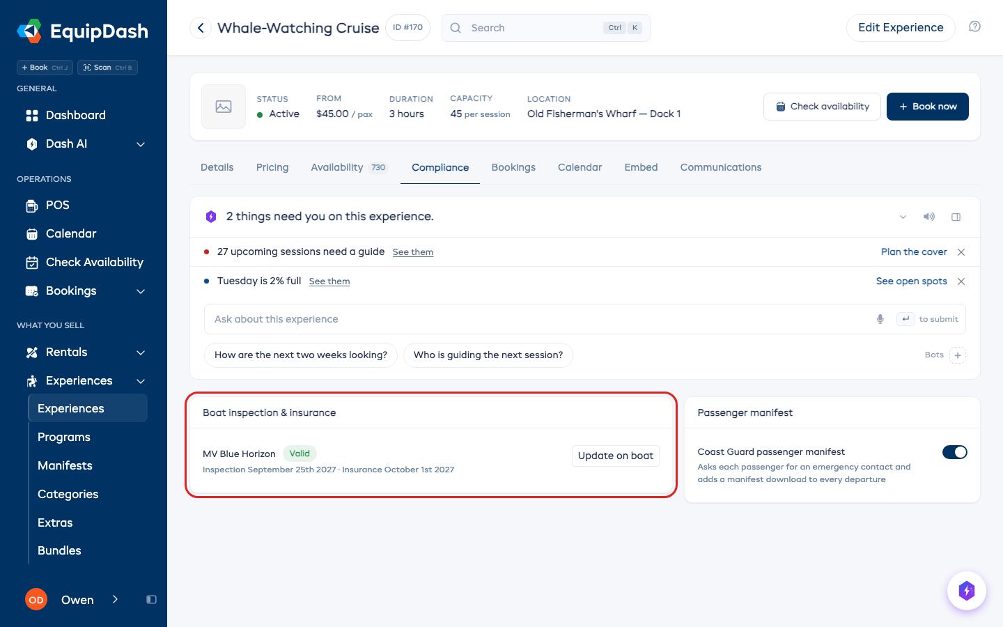This screenshot has height=627, width=1003.
Task: Open Check Availability in the sidebar
Action: tap(84, 262)
